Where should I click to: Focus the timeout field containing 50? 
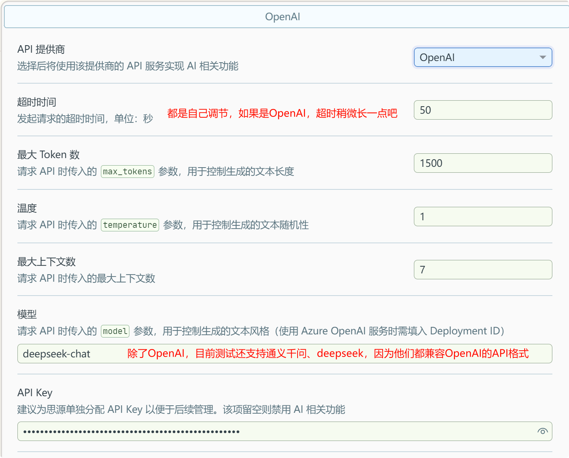point(483,110)
